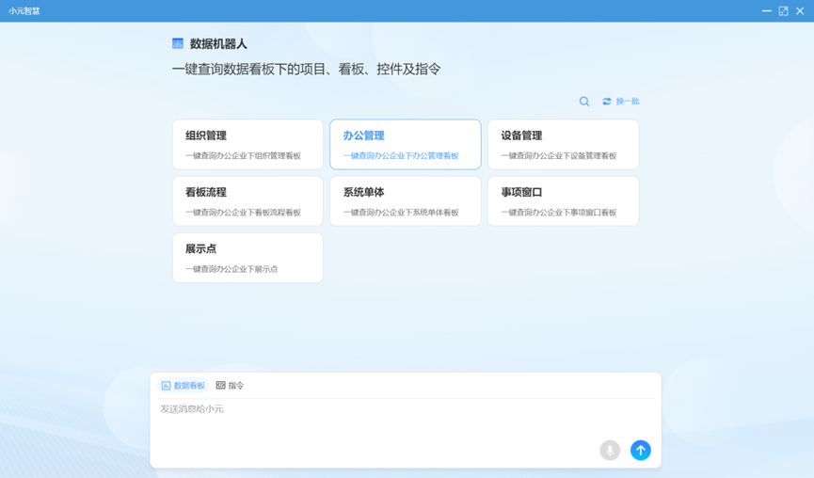Select the 办公管理 card
The width and height of the screenshot is (814, 478).
(405, 145)
